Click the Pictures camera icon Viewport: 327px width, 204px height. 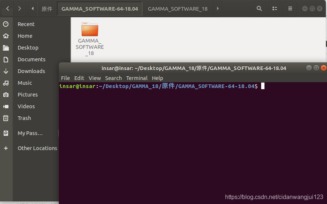click(x=6, y=95)
